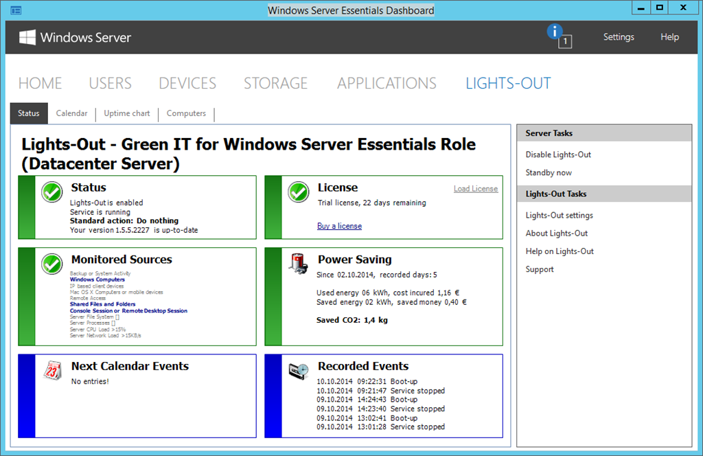Click the 10.10.2014 09:22:31 Boot-up event
The width and height of the screenshot is (703, 456).
coord(367,382)
